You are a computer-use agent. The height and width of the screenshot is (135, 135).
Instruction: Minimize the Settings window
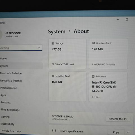click(118, 19)
